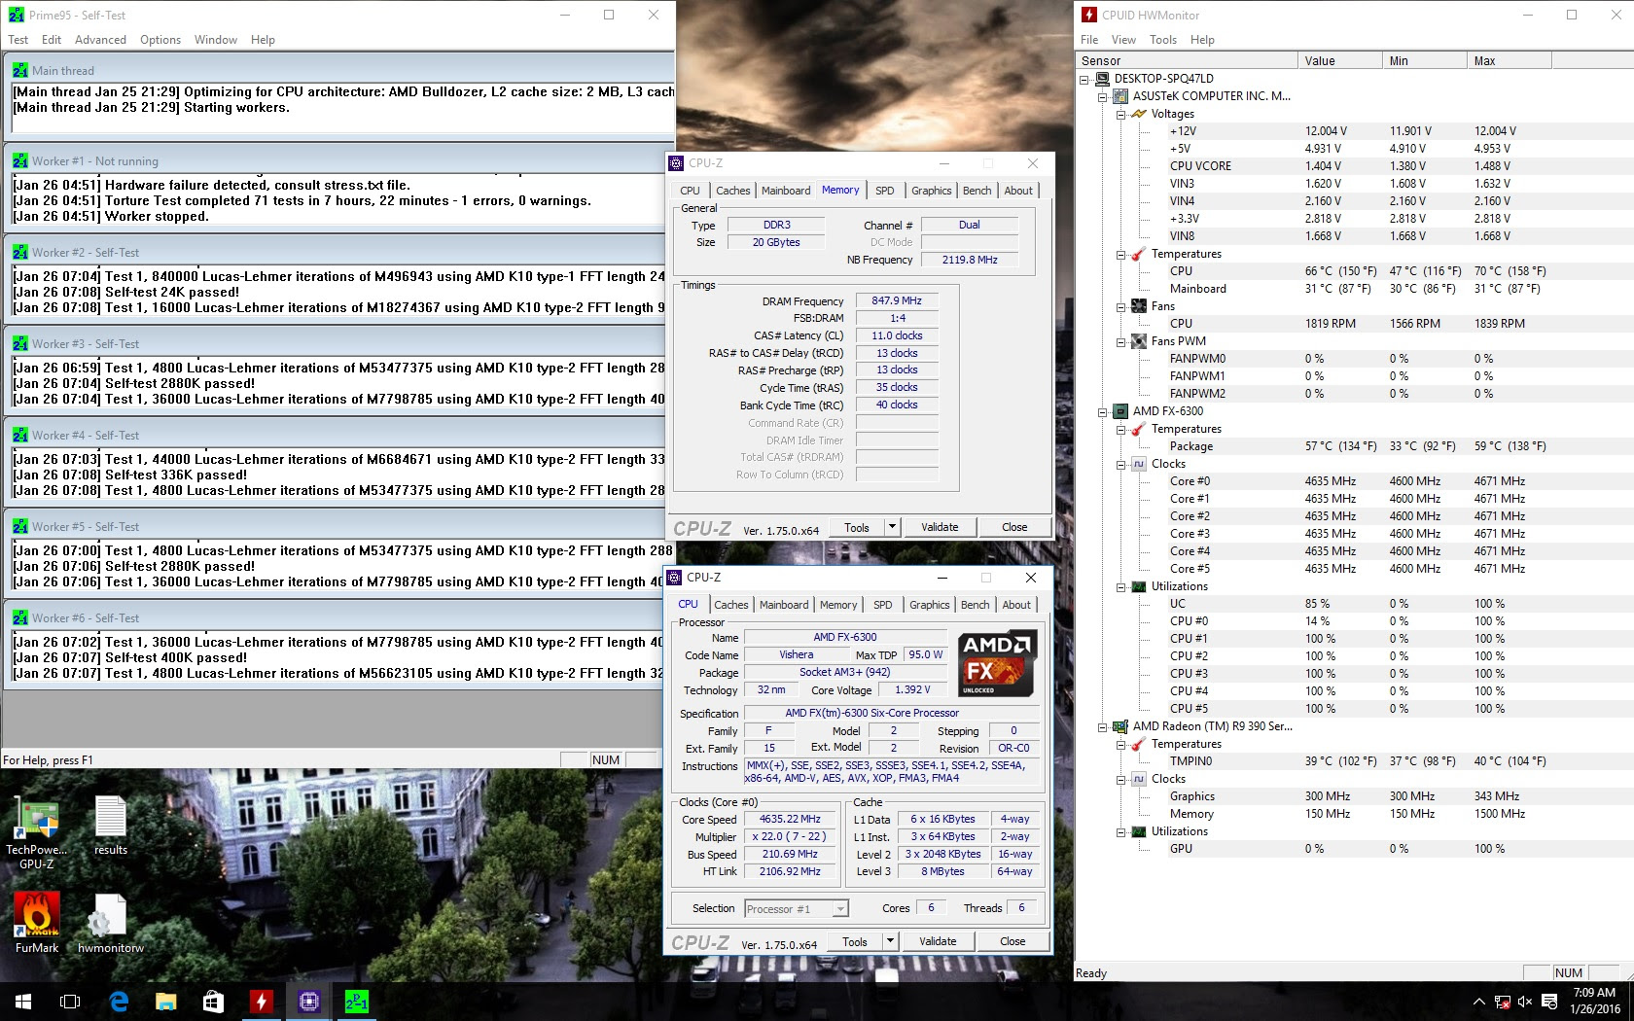Open HWMonitor Tools menu
This screenshot has width=1634, height=1021.
pos(1163,40)
